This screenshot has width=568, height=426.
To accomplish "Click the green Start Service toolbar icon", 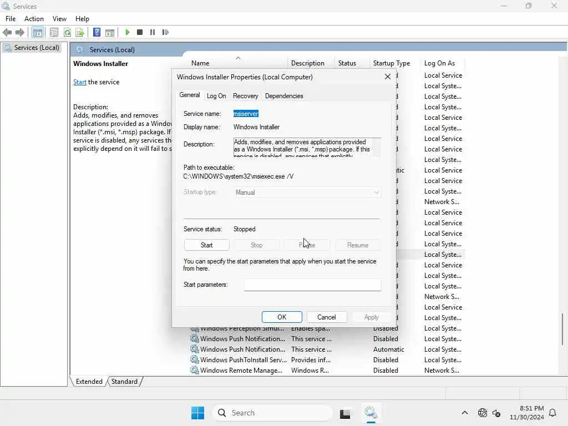I will (x=127, y=32).
